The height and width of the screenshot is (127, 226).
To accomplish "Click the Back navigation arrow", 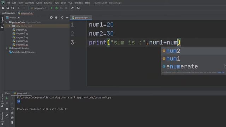I will [19, 8].
